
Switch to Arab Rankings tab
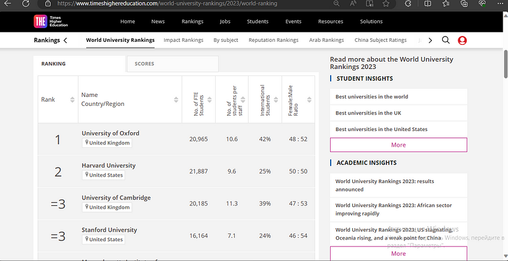coord(326,40)
